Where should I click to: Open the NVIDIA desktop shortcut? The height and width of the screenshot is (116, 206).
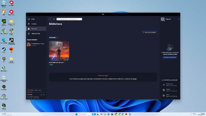[4, 22]
